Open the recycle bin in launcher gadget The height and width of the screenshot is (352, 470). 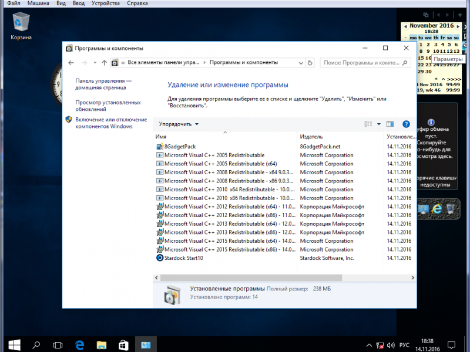tap(451, 209)
